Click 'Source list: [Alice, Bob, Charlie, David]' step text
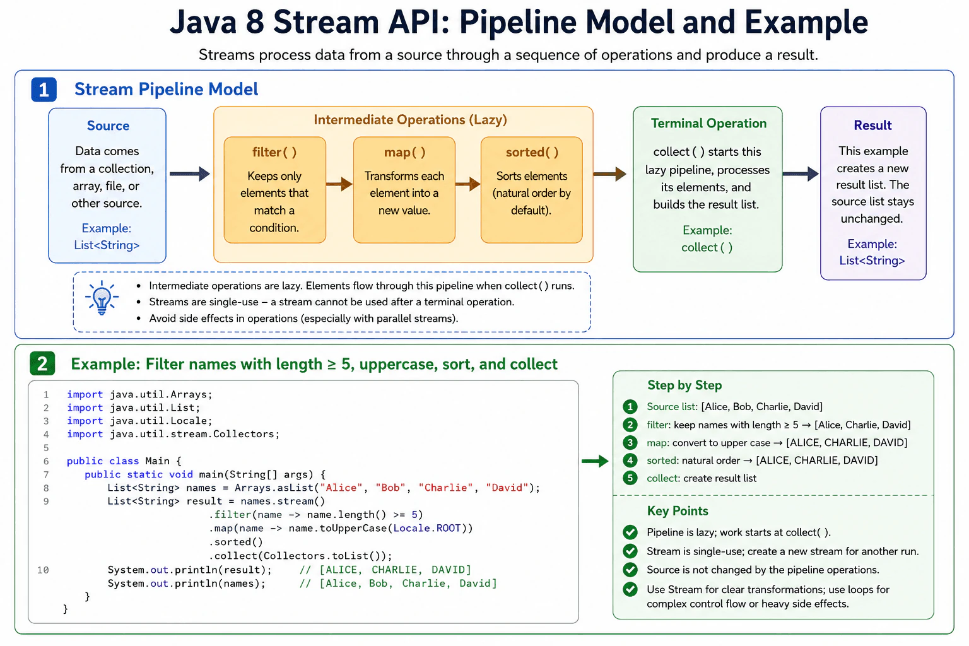 (x=734, y=407)
